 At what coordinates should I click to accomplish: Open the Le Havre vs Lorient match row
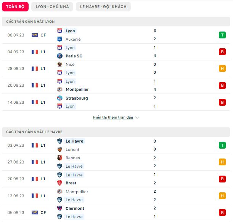tap(116, 145)
